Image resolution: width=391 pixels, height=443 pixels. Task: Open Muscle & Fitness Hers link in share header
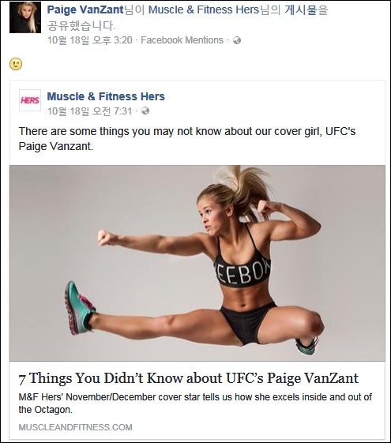click(x=204, y=9)
